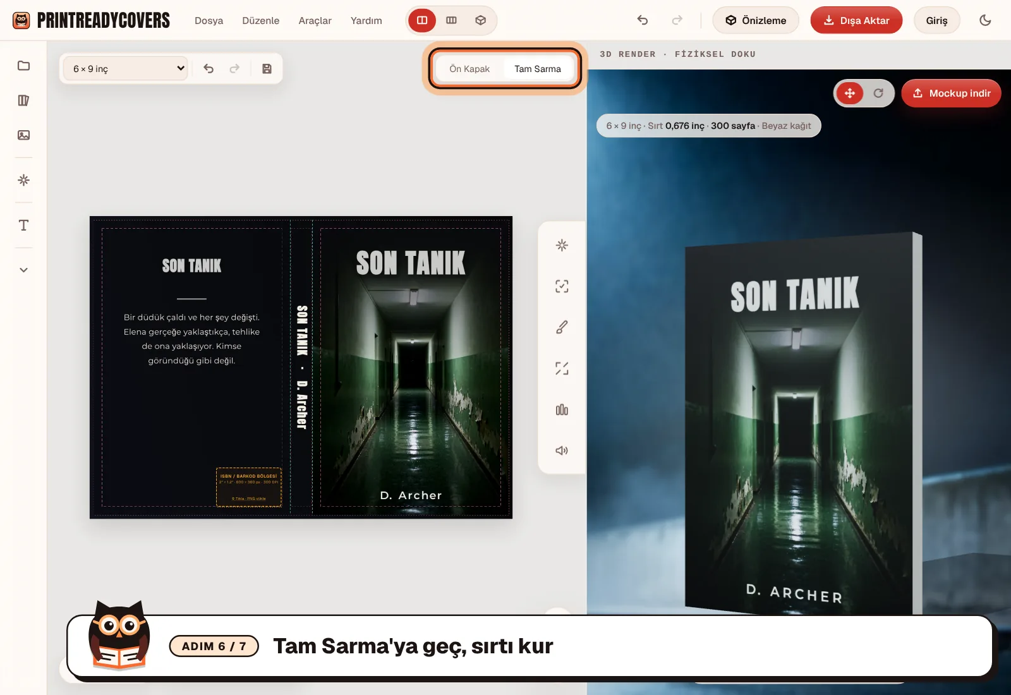This screenshot has width=1011, height=695.
Task: Click the Mockup indir button
Action: click(951, 93)
